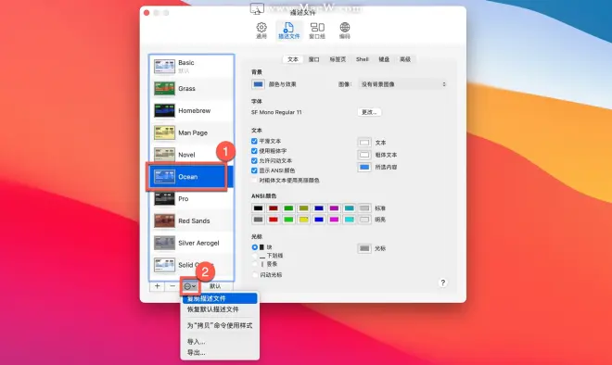The width and height of the screenshot is (612, 365).
Task: Switch to the 高级 Advanced tab
Action: click(x=405, y=59)
